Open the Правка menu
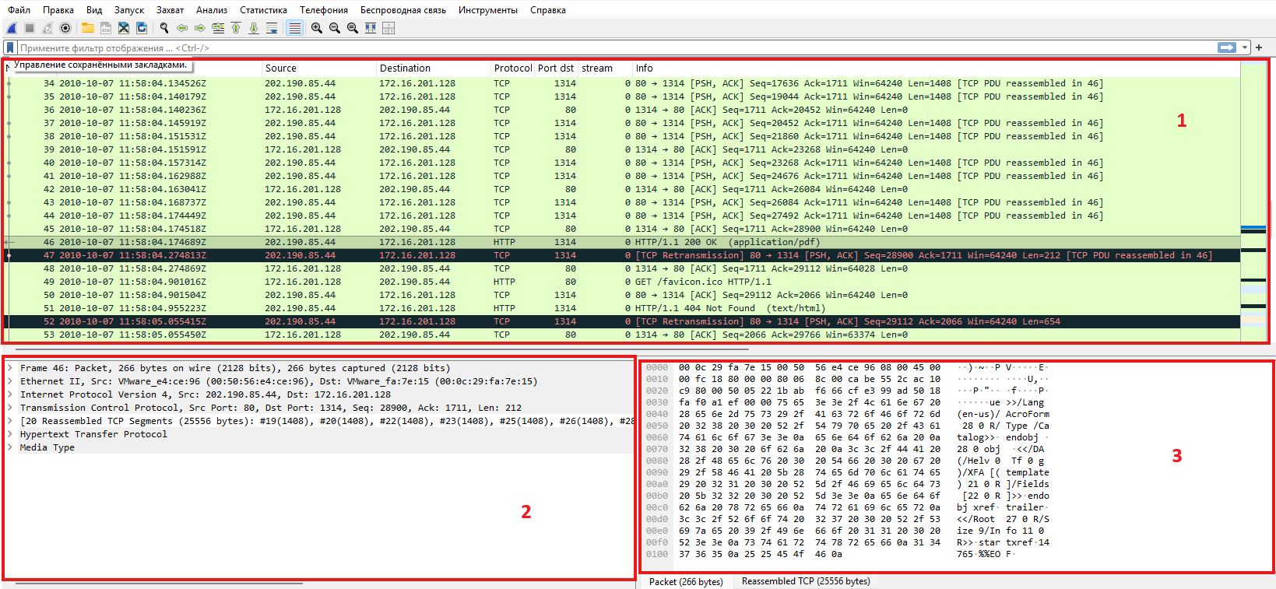Screen dimensions: 1276x589 pos(58,10)
